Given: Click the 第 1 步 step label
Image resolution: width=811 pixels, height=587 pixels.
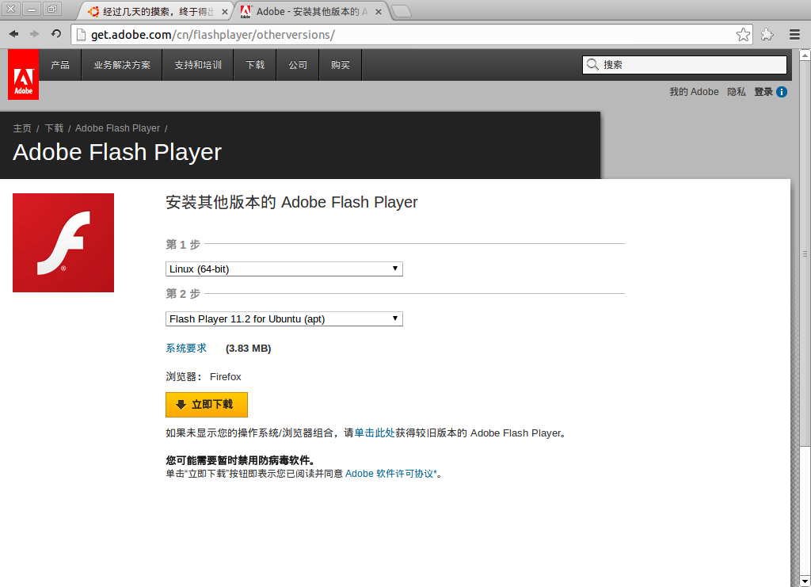Looking at the screenshot, I should (x=183, y=244).
